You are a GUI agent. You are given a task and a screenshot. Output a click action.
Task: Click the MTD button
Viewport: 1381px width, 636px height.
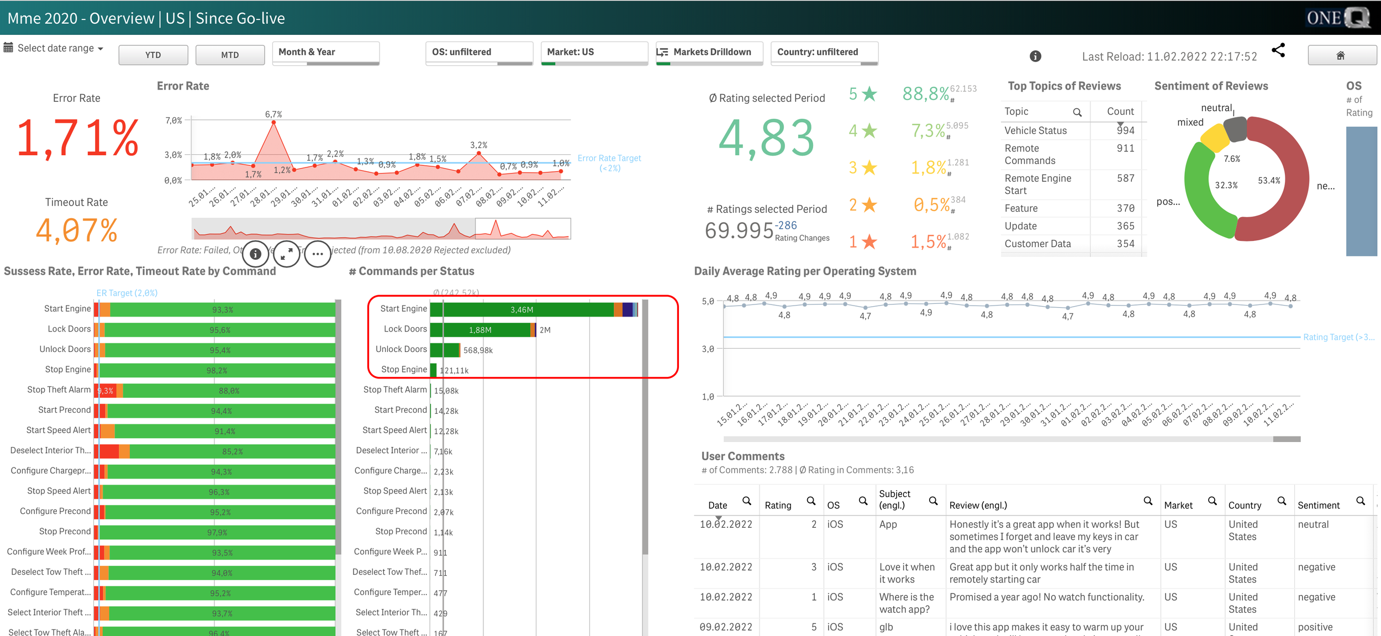230,55
